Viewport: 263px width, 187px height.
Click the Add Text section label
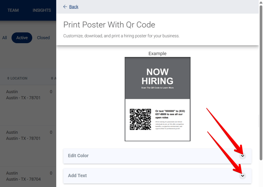(x=77, y=176)
